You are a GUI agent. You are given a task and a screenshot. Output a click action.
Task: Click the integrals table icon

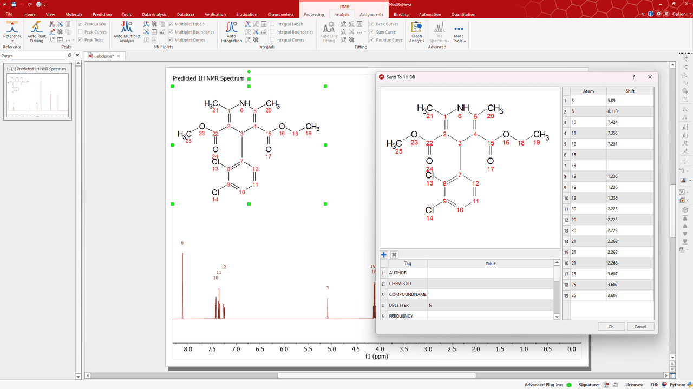[264, 24]
